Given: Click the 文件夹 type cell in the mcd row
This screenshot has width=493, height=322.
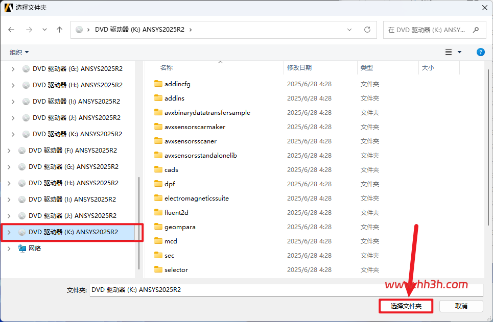Looking at the screenshot, I should (370, 241).
